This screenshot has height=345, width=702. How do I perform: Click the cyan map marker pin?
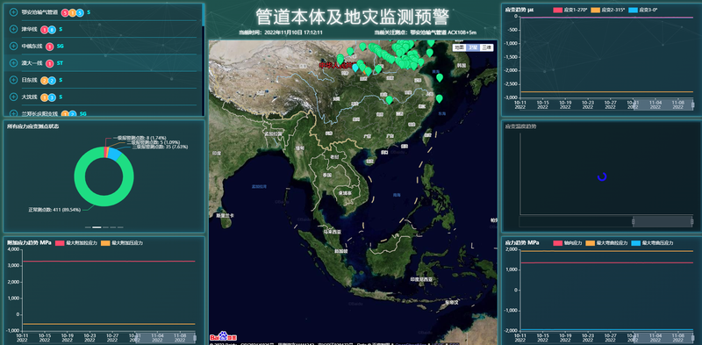[x=355, y=68]
